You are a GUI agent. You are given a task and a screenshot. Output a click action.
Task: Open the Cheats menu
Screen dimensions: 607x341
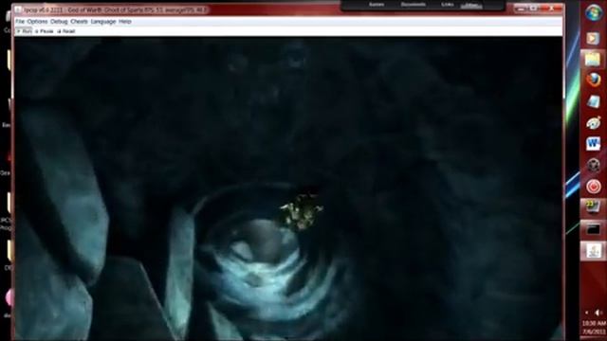tap(79, 22)
